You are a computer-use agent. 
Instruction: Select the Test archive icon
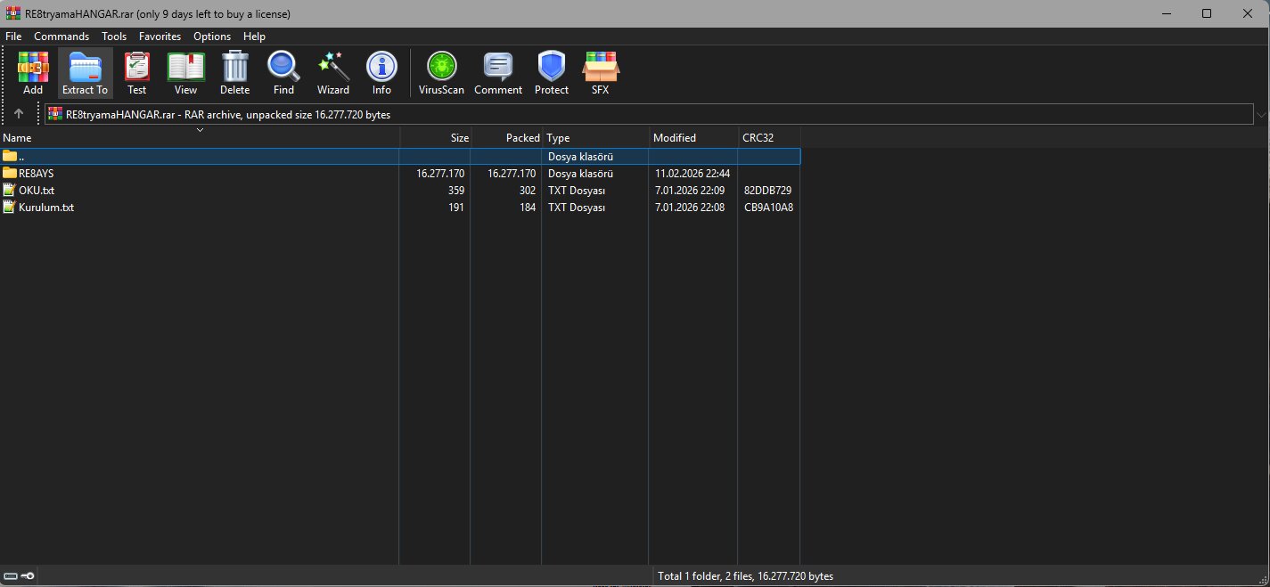(136, 72)
